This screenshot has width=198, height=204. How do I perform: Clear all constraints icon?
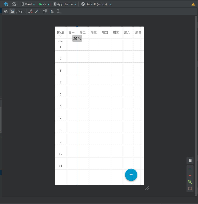click(x=30, y=12)
